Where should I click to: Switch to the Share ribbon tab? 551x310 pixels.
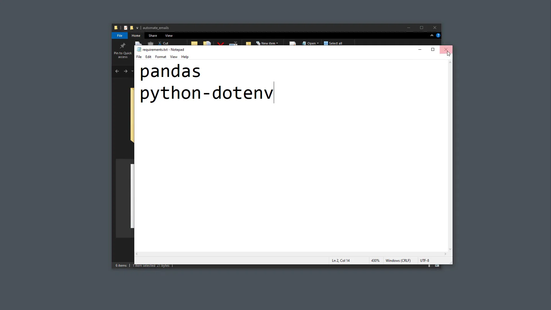click(153, 35)
